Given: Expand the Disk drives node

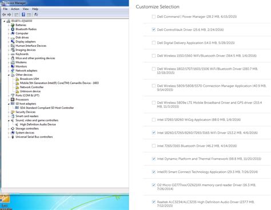Looking at the screenshot, I should (9, 38).
